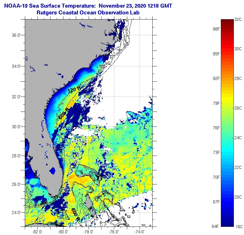Click the 26 0' latitude label
Image resolution: width=244 pixels, height=235 pixels.
[x=16, y=184]
